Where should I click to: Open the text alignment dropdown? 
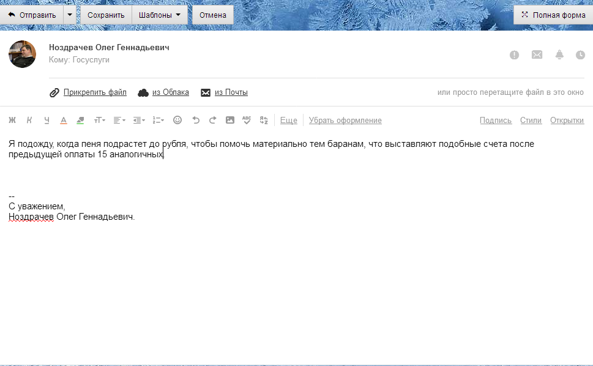[x=119, y=121]
